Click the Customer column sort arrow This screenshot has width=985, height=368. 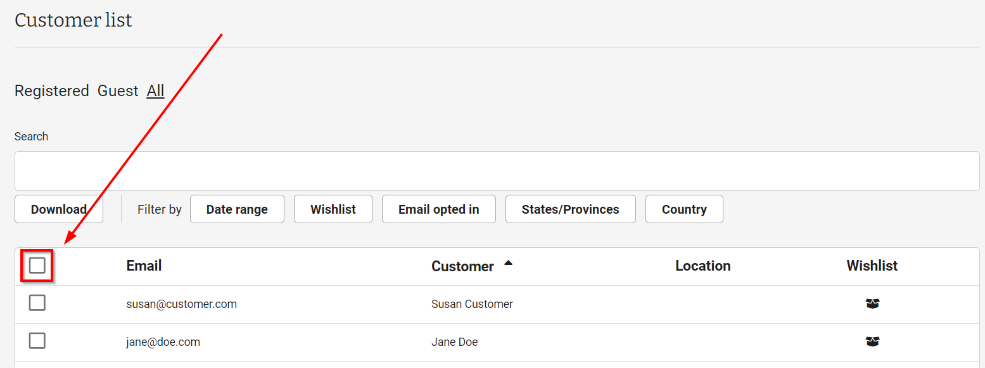pyautogui.click(x=508, y=263)
